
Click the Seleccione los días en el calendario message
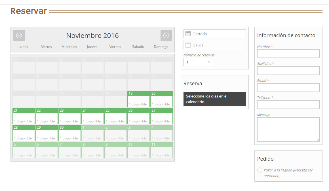(x=215, y=99)
